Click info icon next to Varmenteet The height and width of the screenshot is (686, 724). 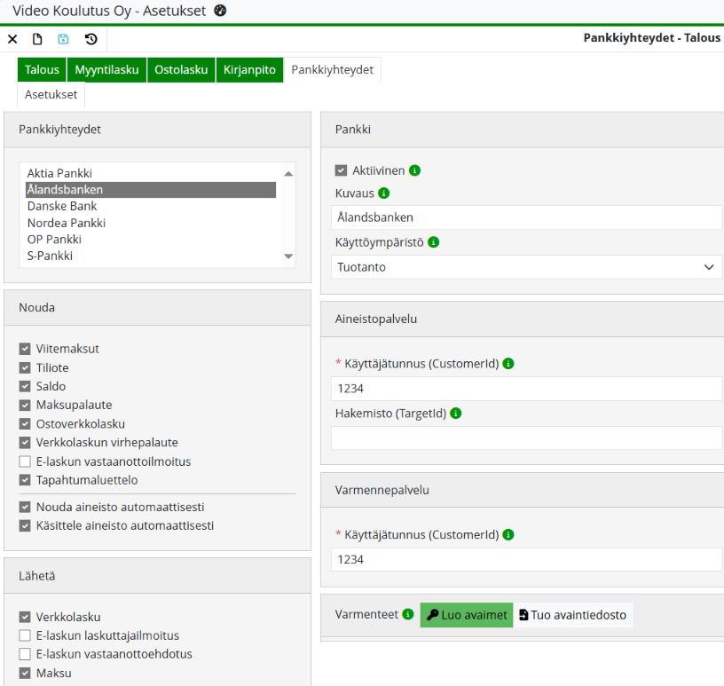408,614
